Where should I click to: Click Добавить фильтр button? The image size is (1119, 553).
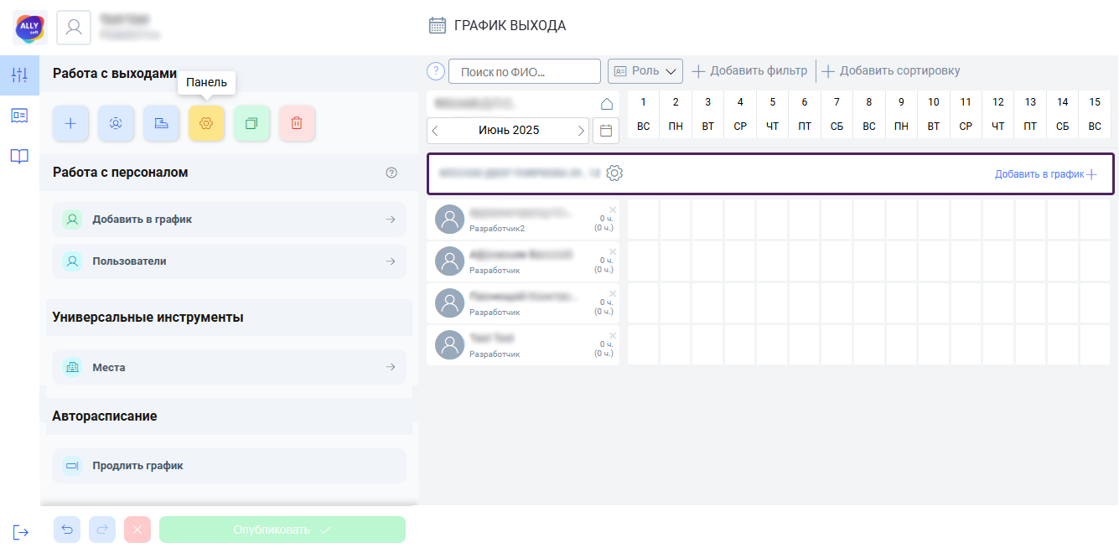coord(749,71)
